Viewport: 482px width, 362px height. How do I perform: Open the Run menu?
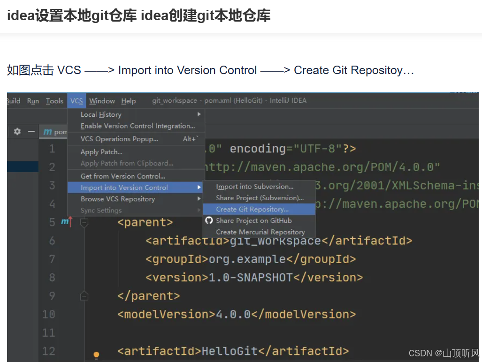[33, 101]
